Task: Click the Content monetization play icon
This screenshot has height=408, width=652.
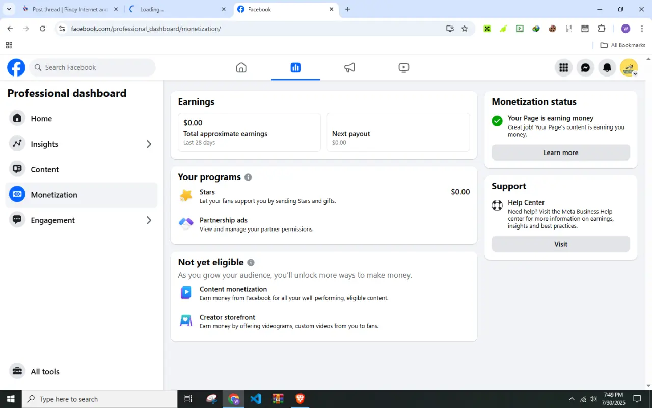Action: (x=186, y=292)
